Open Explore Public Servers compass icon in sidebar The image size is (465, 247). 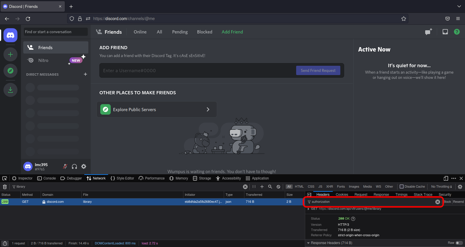[x=10, y=71]
